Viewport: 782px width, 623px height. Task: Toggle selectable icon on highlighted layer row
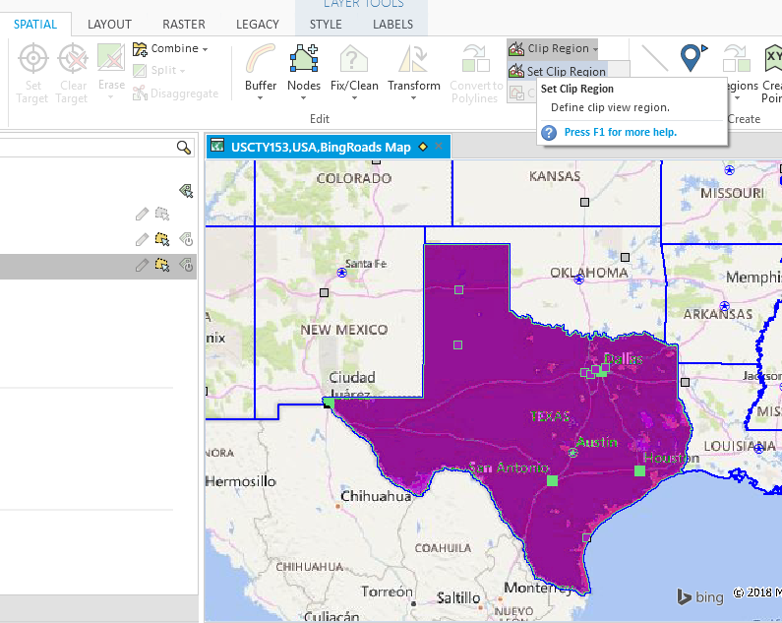tap(162, 265)
